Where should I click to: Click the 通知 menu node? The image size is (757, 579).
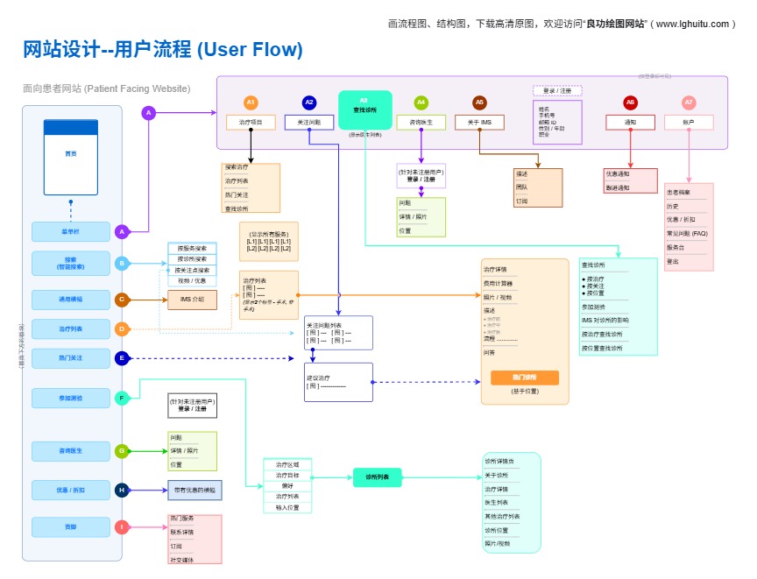pos(630,123)
